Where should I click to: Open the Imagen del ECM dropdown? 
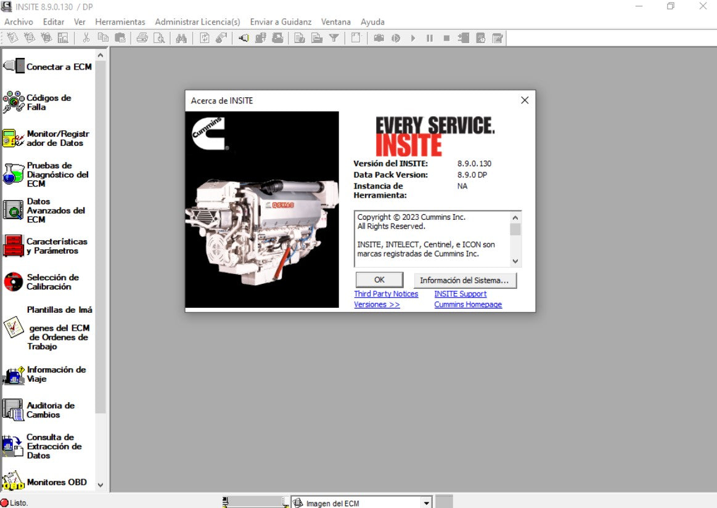[x=426, y=503]
